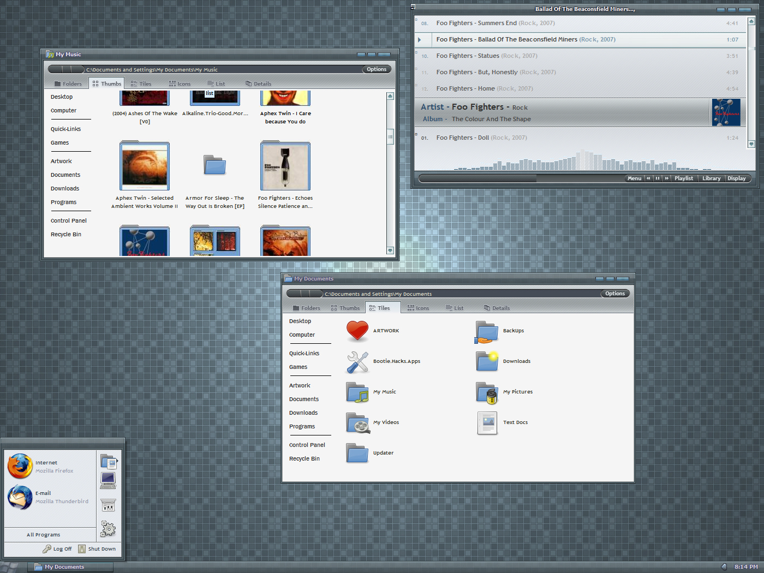The width and height of the screenshot is (764, 573).
Task: Click Display button in music player
Action: pyautogui.click(x=737, y=178)
